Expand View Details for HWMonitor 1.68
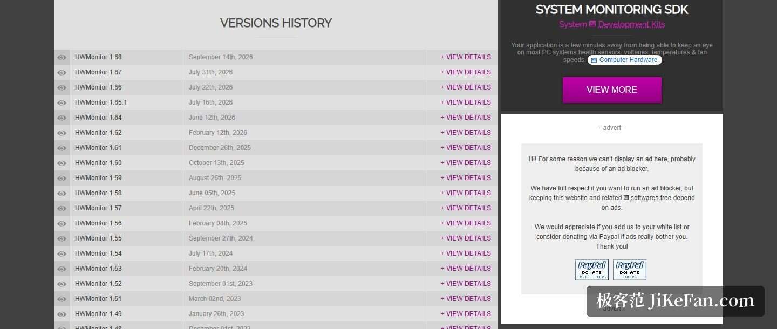This screenshot has height=329, width=777. pyautogui.click(x=466, y=57)
